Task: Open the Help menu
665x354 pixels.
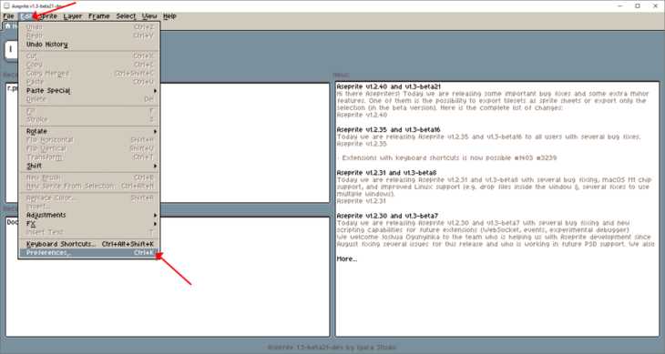Action: click(x=169, y=16)
